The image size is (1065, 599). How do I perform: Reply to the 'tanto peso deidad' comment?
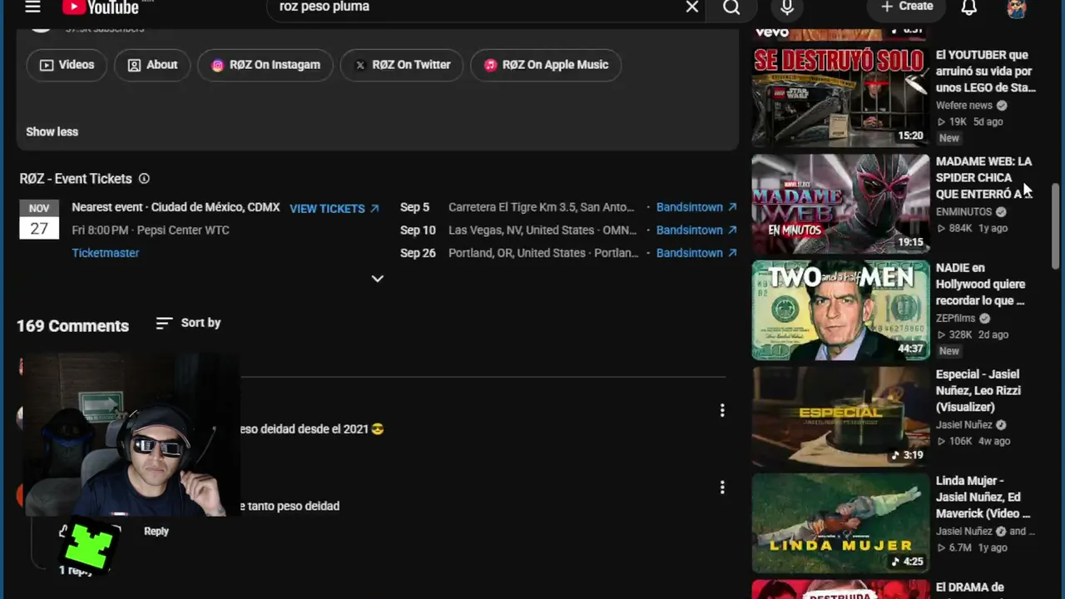pos(156,531)
